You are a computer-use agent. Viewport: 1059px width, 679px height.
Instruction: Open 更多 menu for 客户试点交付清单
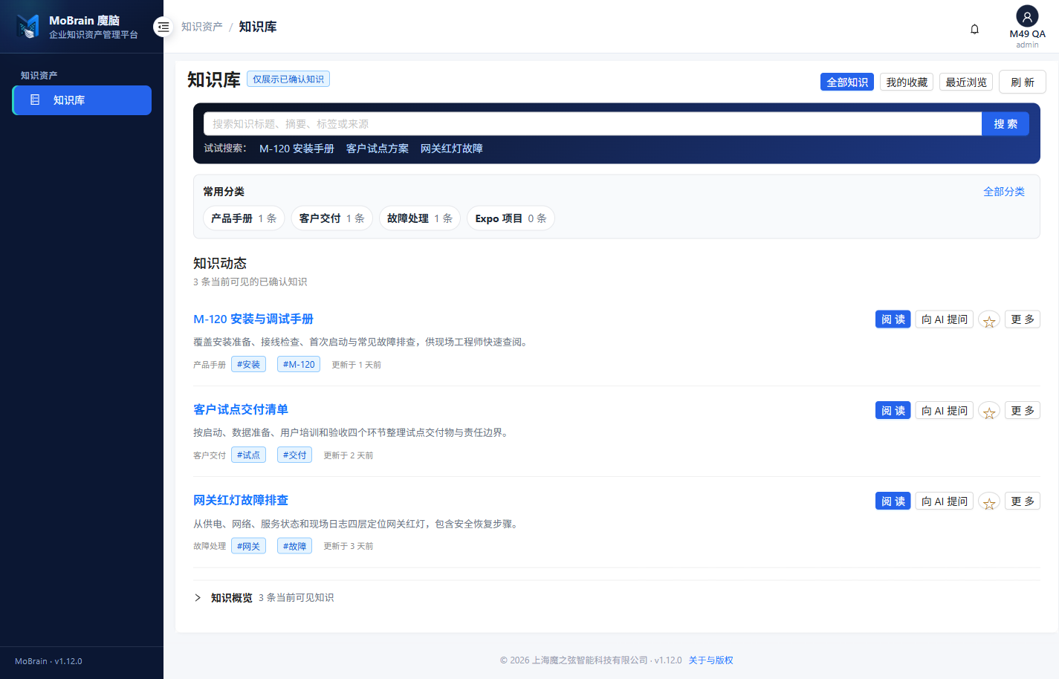pos(1023,410)
